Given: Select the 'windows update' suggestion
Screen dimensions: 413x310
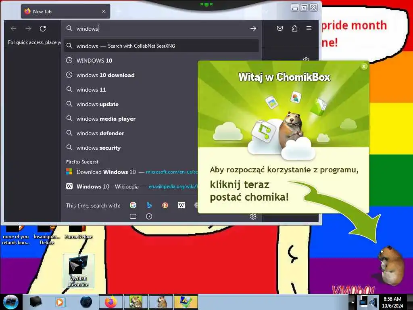Looking at the screenshot, I should coord(130,104).
